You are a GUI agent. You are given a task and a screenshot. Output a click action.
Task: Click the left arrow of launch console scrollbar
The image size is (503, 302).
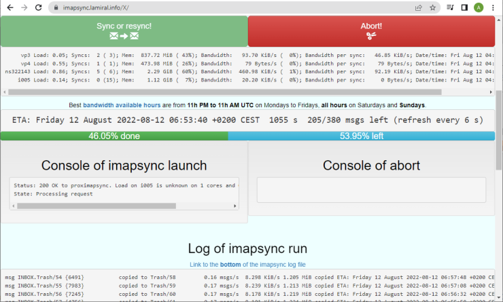click(13, 206)
